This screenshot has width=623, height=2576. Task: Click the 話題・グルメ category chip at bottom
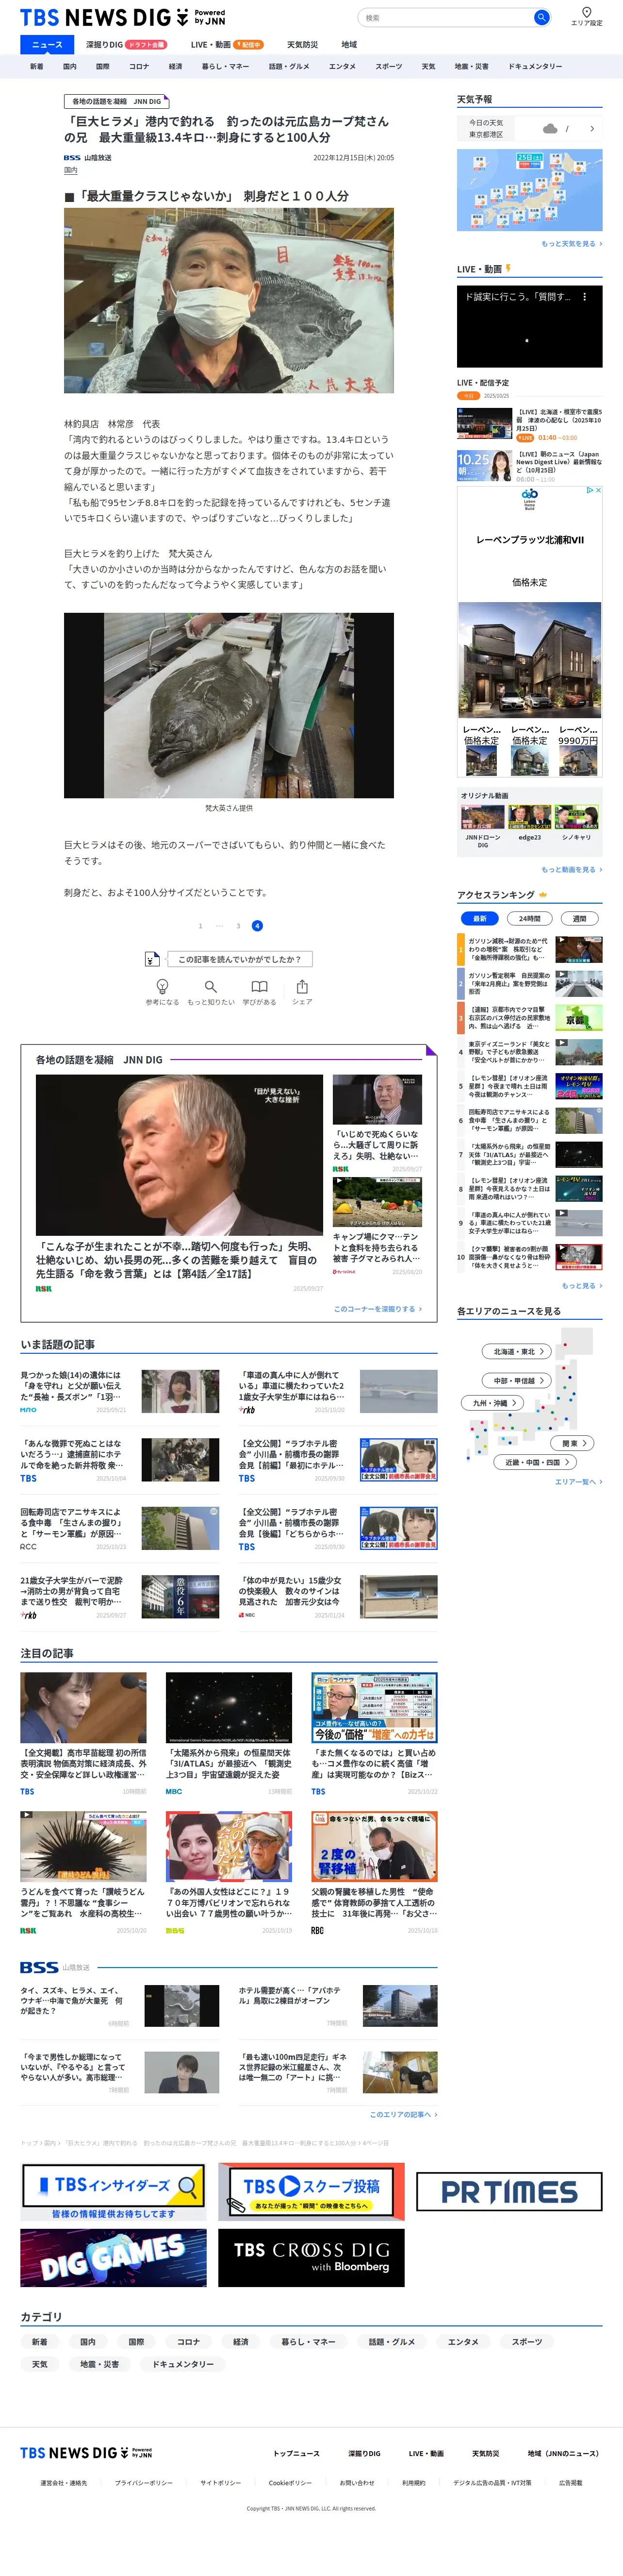(392, 2341)
